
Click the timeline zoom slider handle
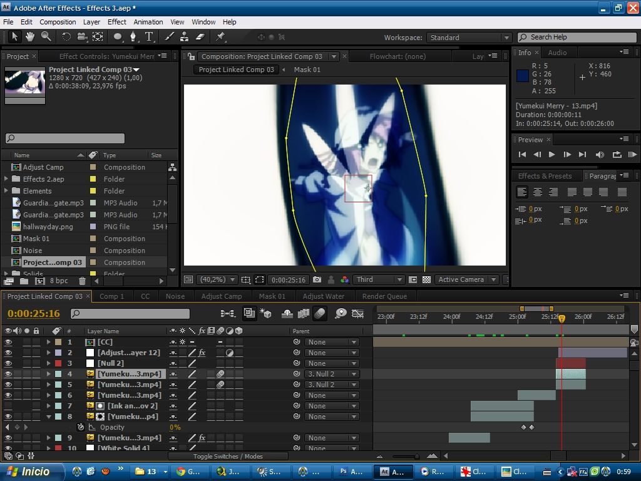pyautogui.click(x=416, y=456)
